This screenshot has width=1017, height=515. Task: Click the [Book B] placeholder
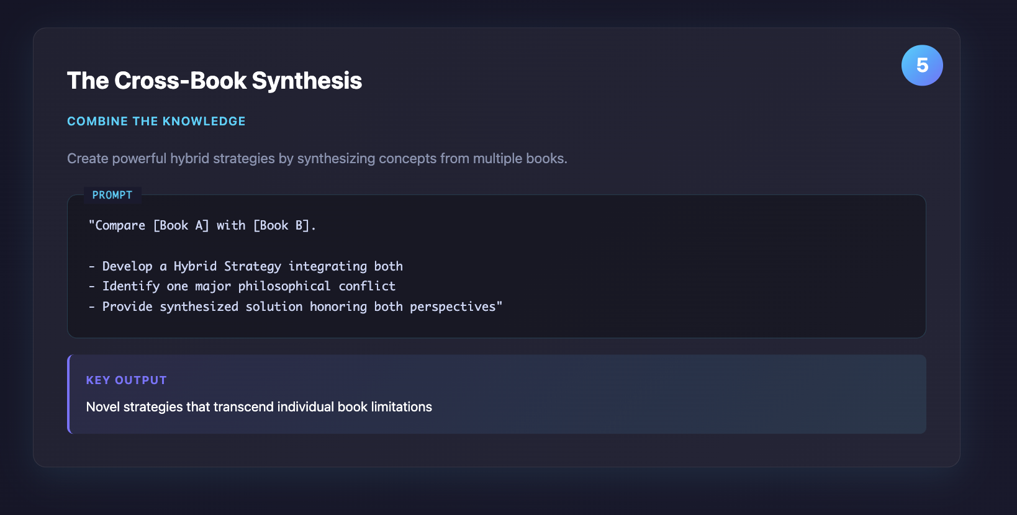pos(281,225)
